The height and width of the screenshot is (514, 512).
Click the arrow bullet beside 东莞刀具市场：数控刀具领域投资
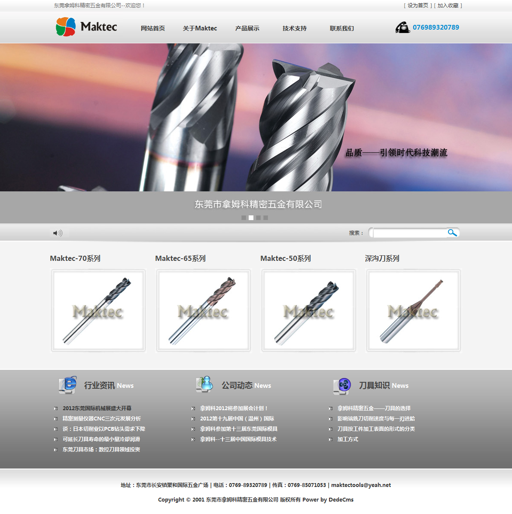click(x=56, y=450)
